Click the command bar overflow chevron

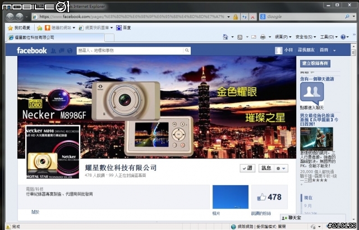point(354,34)
